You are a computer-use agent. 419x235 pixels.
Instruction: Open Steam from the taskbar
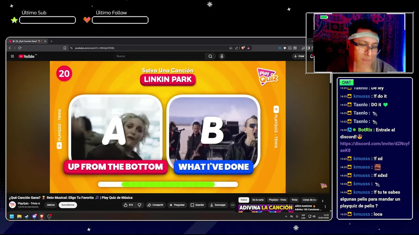coord(27,216)
